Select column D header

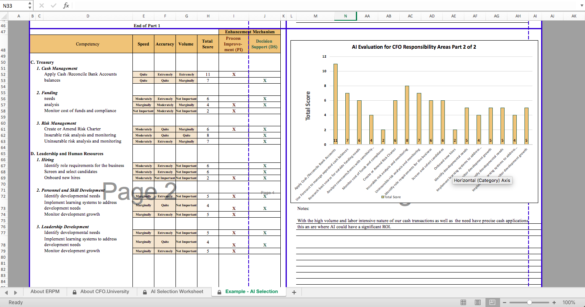[x=88, y=16]
